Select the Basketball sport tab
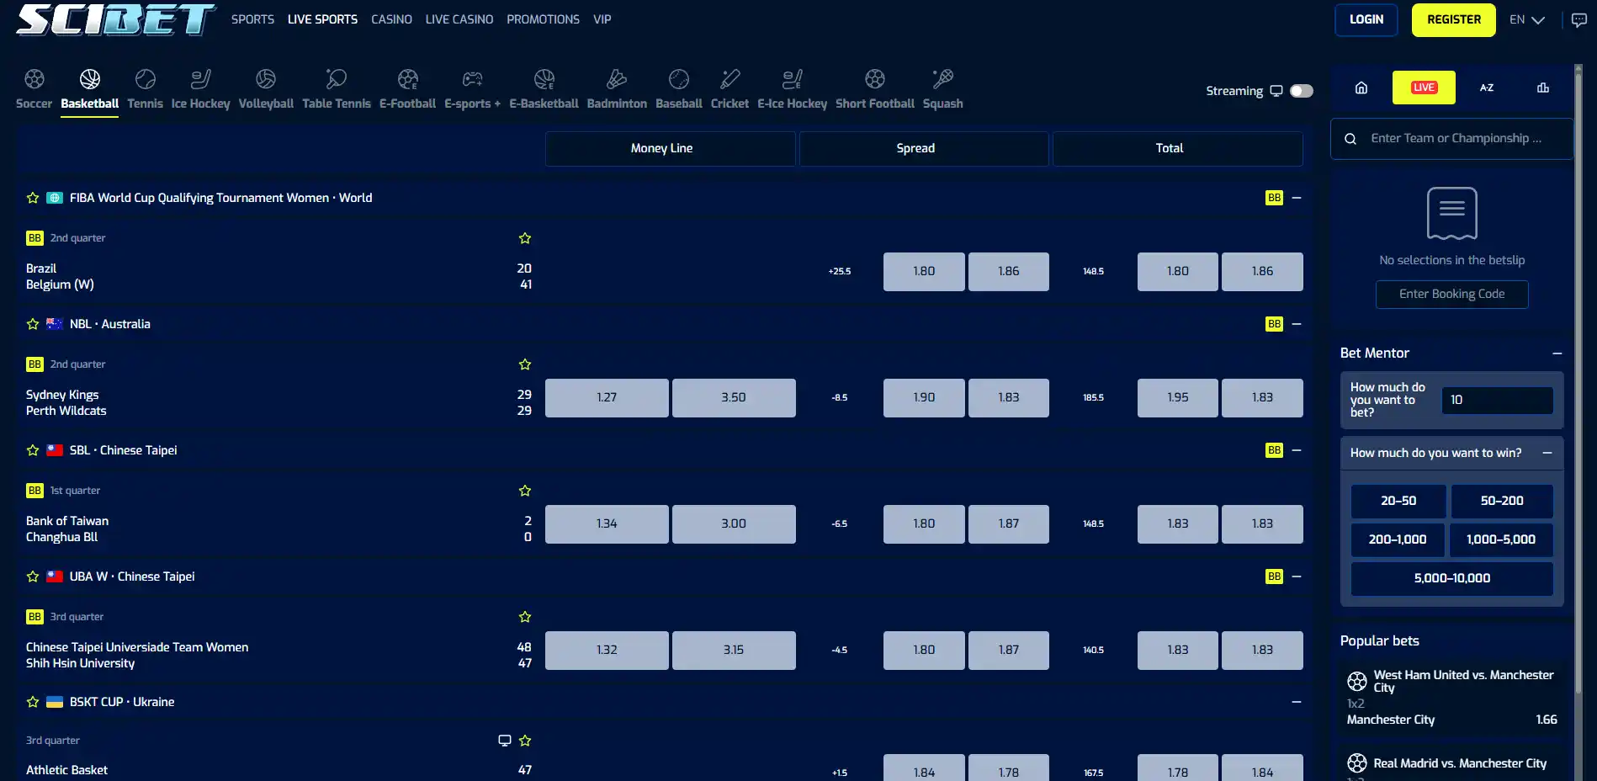Image resolution: width=1597 pixels, height=781 pixels. (89, 89)
